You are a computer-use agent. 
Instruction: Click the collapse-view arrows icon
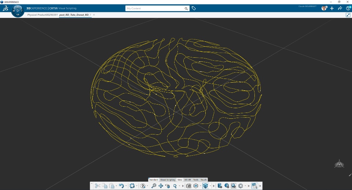348,15
